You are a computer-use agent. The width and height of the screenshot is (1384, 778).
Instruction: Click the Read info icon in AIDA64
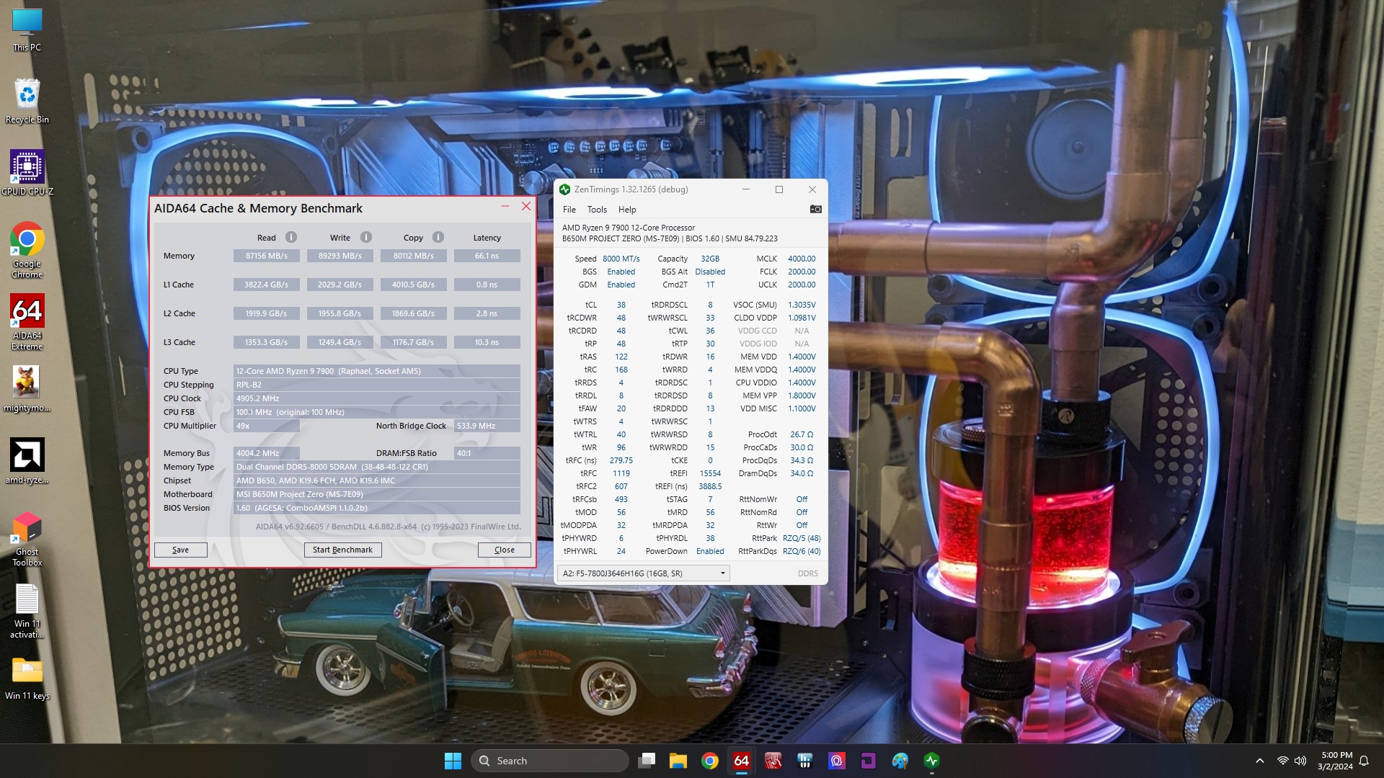[x=291, y=237]
